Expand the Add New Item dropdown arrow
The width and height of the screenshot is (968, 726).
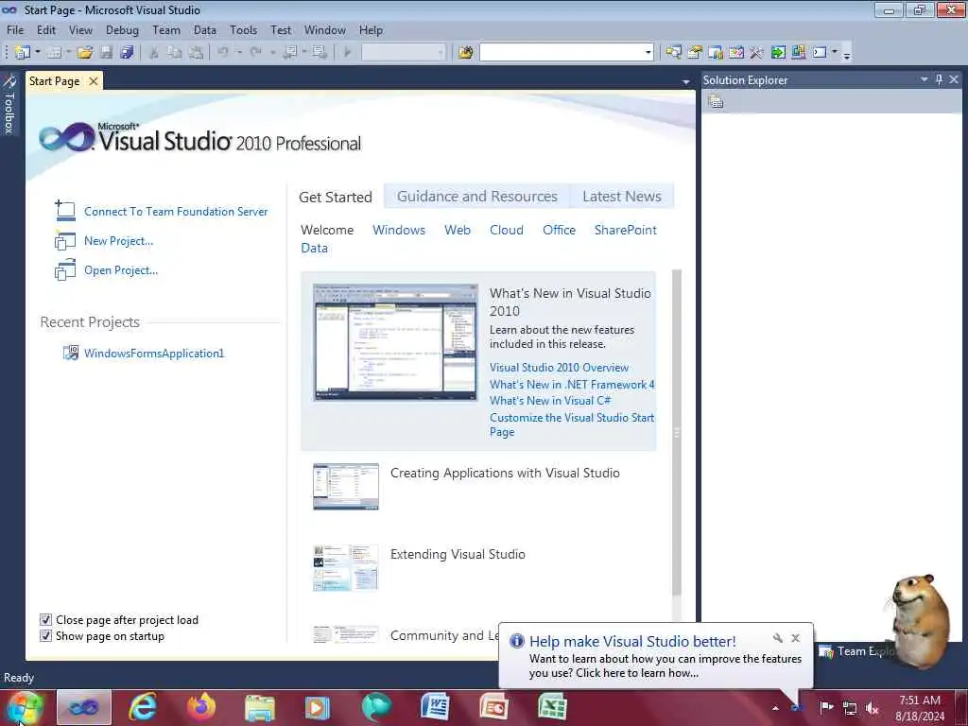coord(68,53)
